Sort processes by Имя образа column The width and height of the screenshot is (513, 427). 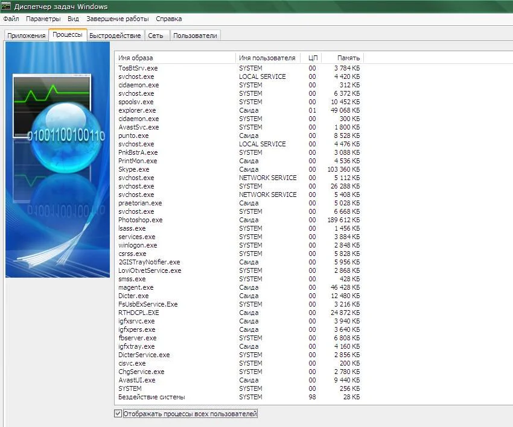tap(175, 58)
